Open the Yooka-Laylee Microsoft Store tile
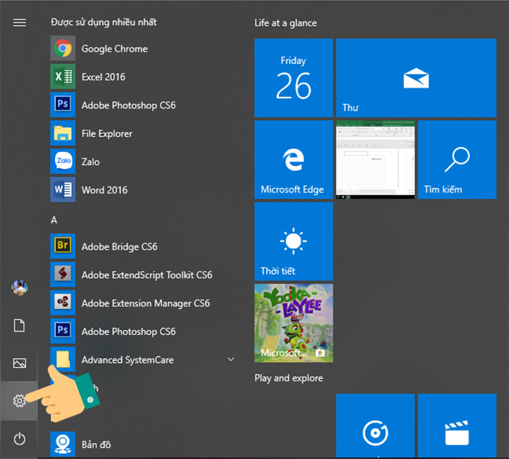 (x=294, y=323)
